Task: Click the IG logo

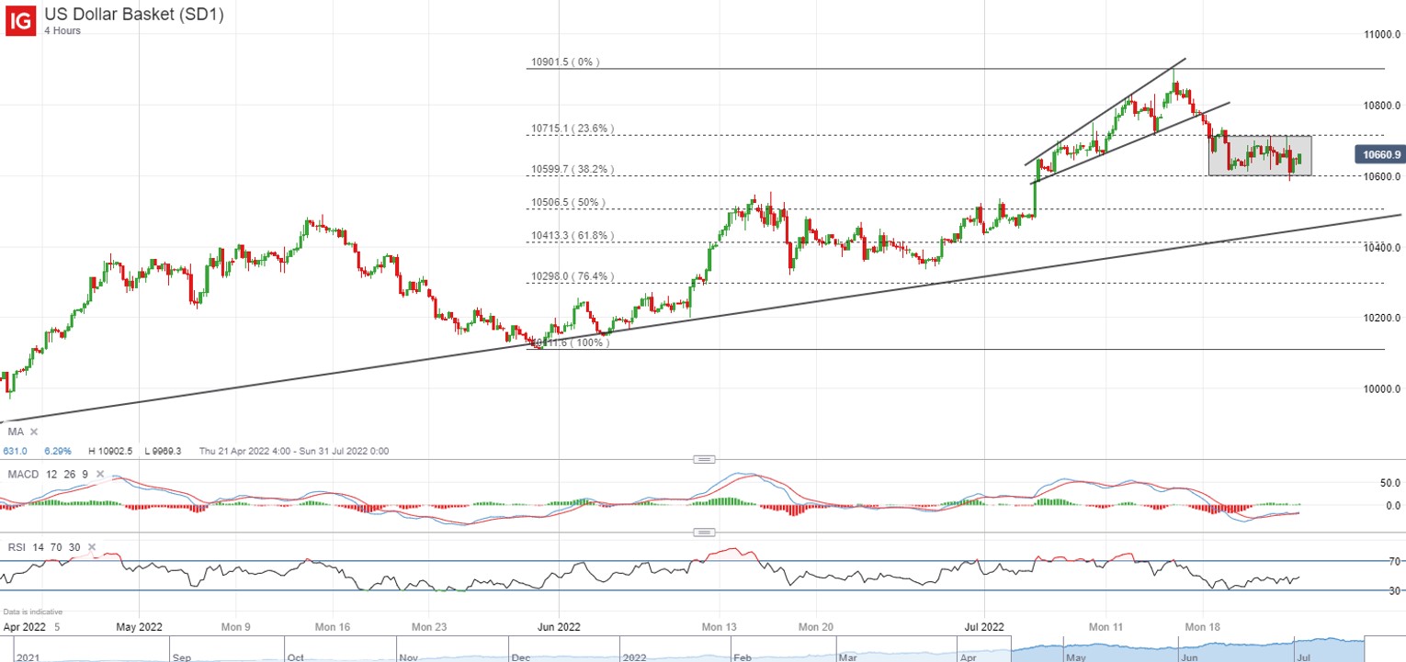Action: [21, 19]
